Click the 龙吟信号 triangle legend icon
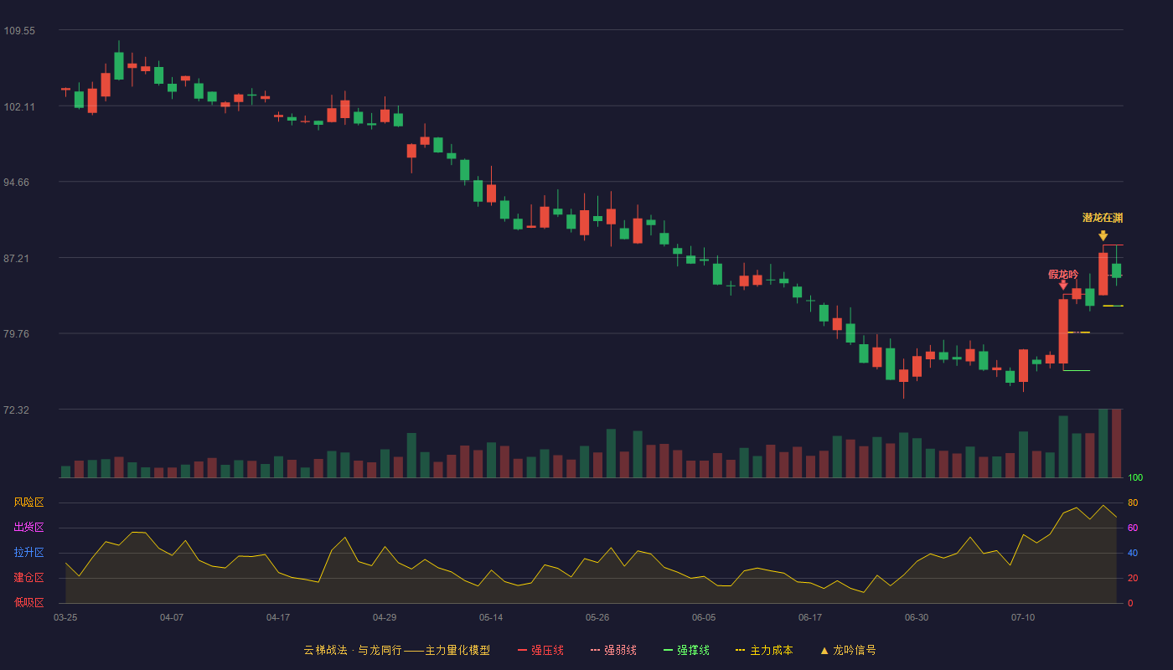The height and width of the screenshot is (670, 1173). (824, 650)
